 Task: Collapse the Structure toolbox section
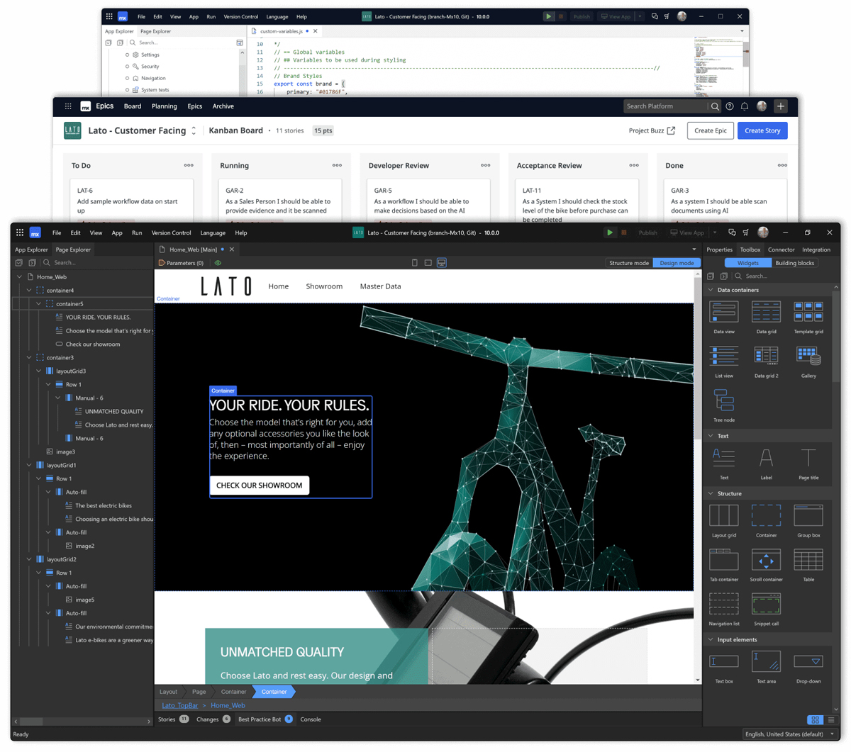[x=711, y=493]
